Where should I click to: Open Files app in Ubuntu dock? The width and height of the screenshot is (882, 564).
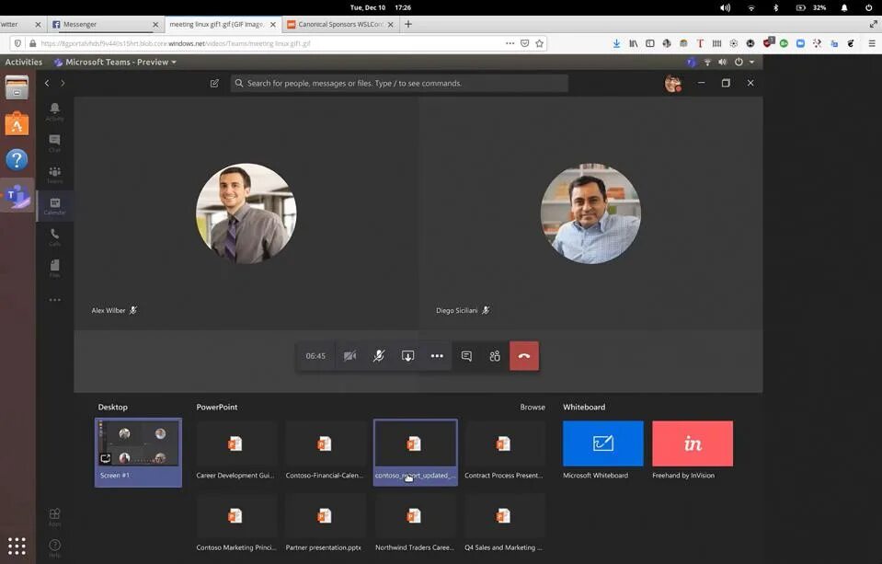(x=17, y=87)
